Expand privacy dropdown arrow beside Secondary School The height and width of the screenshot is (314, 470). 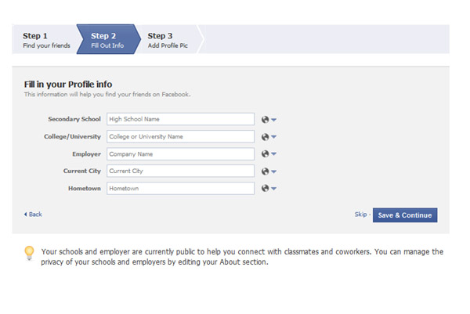(x=273, y=120)
